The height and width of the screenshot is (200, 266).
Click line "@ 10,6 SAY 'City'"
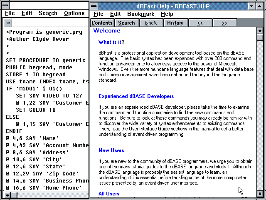(34, 160)
